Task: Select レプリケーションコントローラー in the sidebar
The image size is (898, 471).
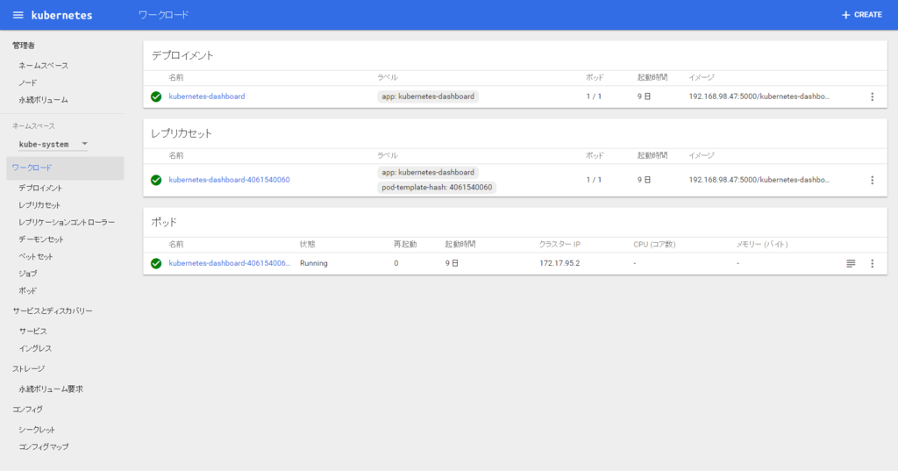Action: coord(67,222)
